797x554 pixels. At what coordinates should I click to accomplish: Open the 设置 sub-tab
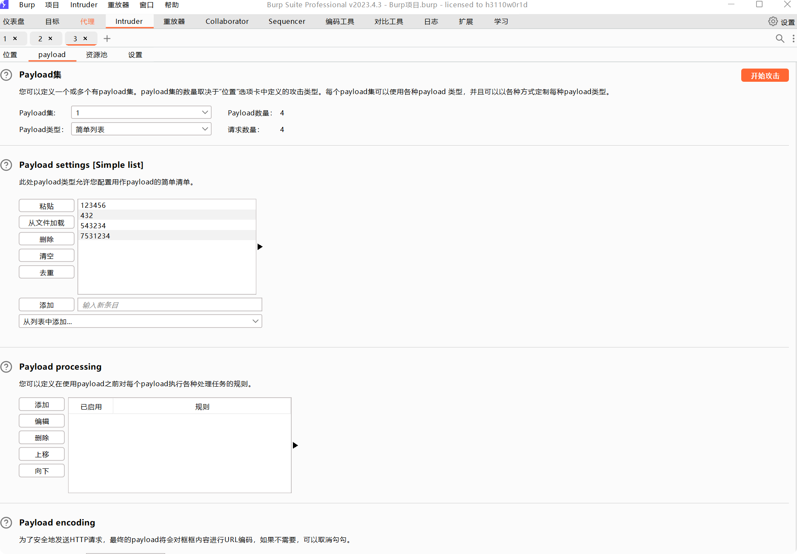tap(135, 55)
